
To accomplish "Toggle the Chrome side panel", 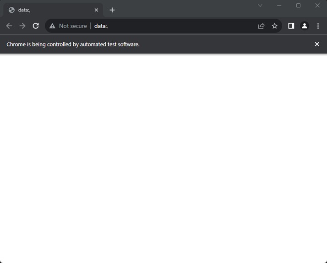I will coord(291,26).
